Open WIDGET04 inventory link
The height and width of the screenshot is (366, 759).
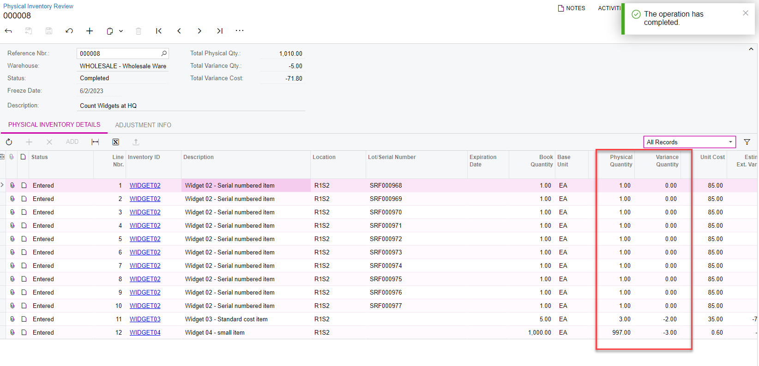tap(145, 332)
